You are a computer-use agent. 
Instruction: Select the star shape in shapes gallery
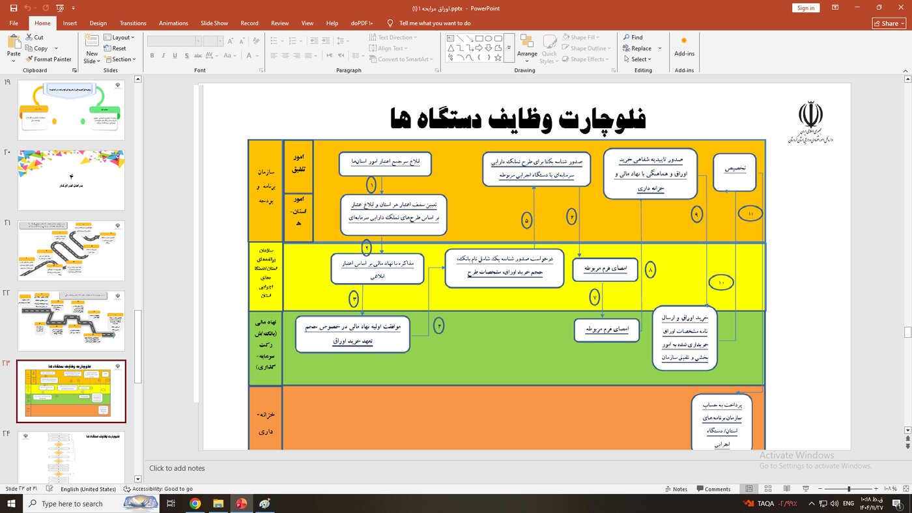pyautogui.click(x=498, y=58)
